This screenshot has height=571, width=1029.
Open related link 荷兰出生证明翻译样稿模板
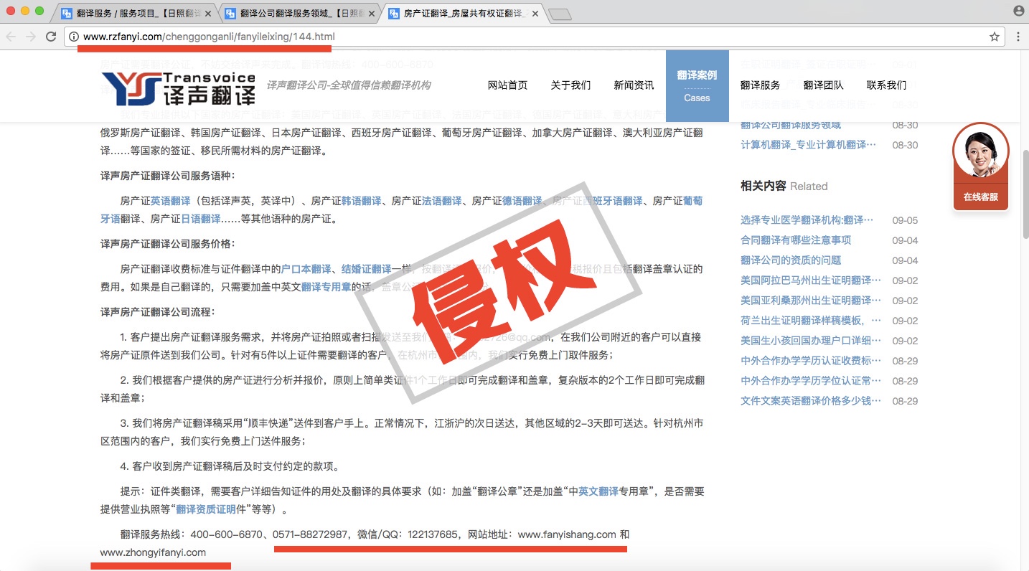tap(812, 321)
